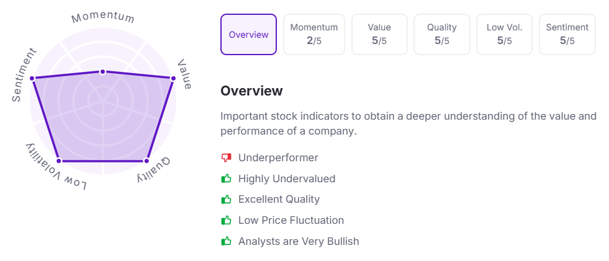Click thumbs-up icon beside Highly Undervalued
The width and height of the screenshot is (609, 261).
coord(226,179)
